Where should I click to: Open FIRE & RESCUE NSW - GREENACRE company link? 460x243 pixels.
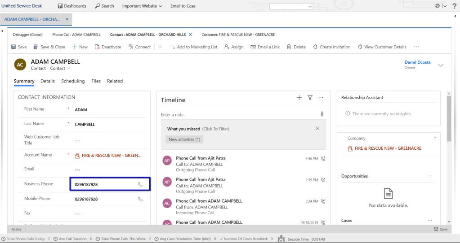[388, 148]
